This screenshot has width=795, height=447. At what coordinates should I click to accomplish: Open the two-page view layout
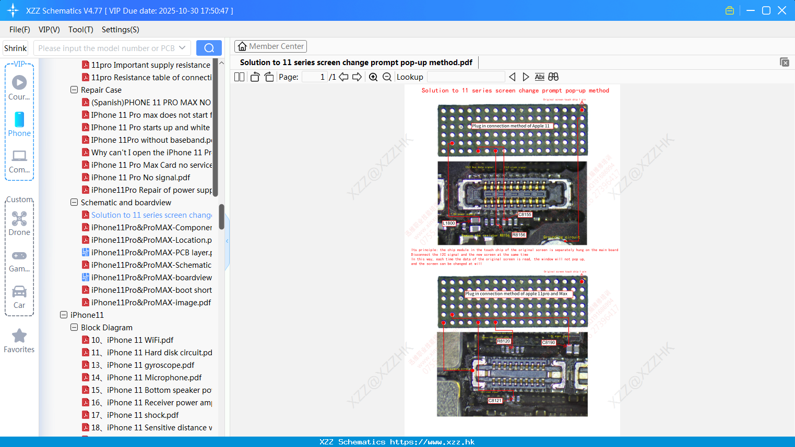239,77
